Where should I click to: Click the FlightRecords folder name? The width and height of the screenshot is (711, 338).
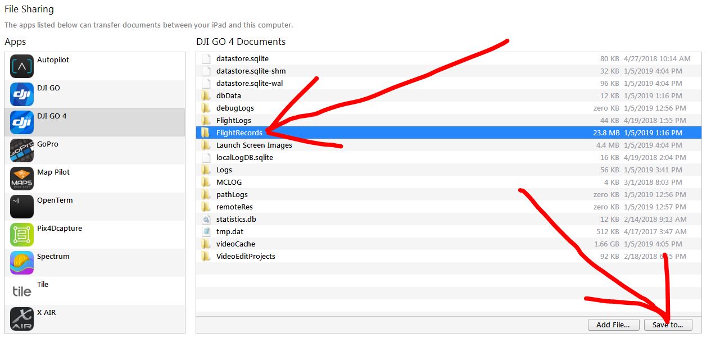(x=239, y=133)
